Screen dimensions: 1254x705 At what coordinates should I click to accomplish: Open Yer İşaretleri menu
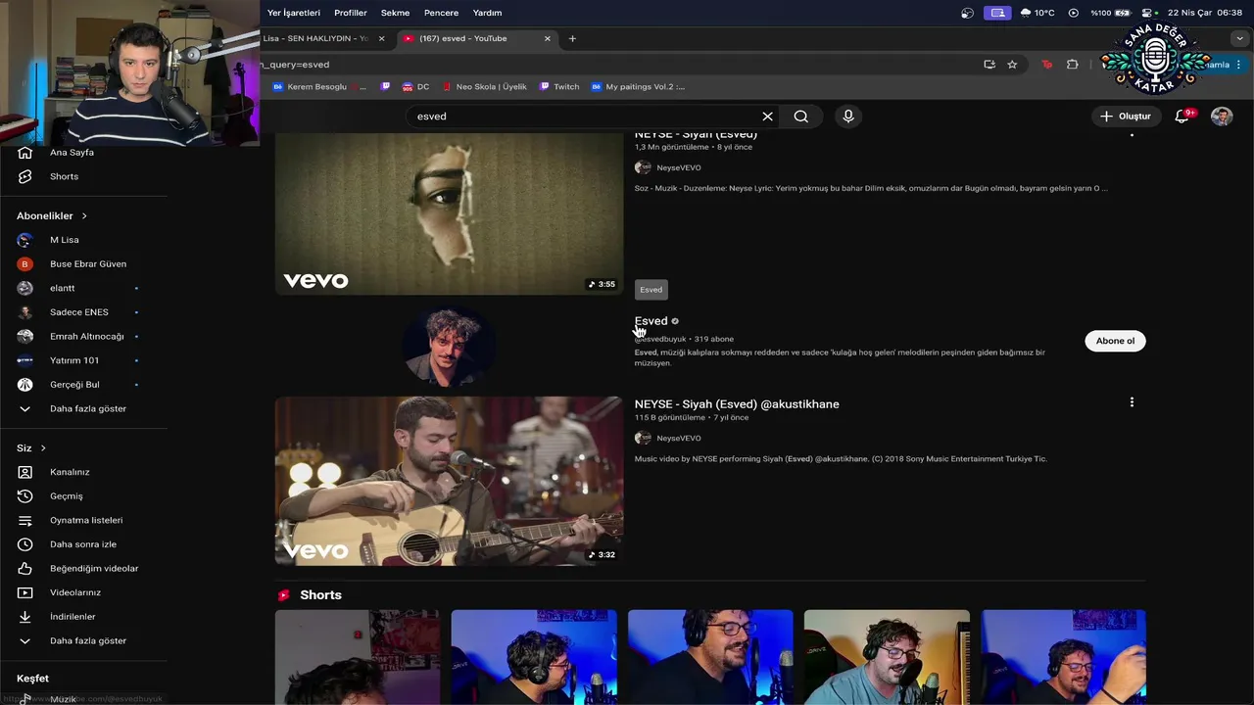tap(294, 13)
